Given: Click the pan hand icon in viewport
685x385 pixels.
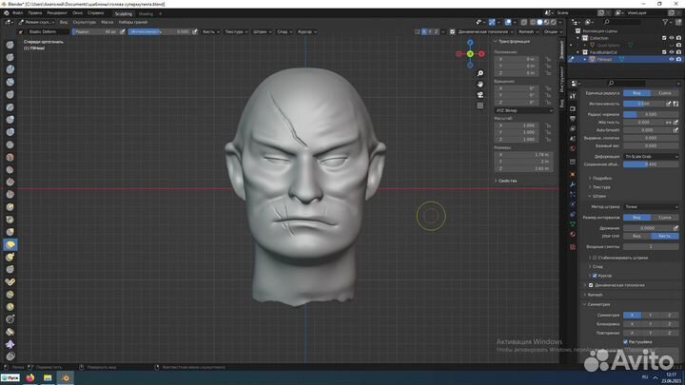Looking at the screenshot, I should point(481,84).
